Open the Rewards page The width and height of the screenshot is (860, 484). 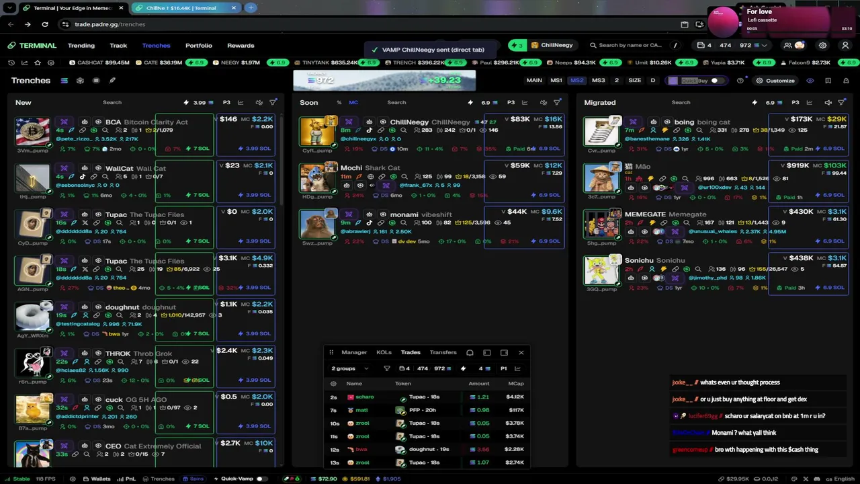point(241,46)
